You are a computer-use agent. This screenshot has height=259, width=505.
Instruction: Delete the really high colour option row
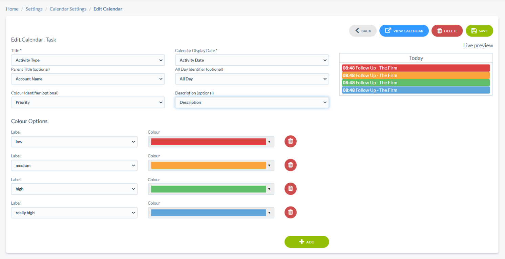tap(290, 212)
